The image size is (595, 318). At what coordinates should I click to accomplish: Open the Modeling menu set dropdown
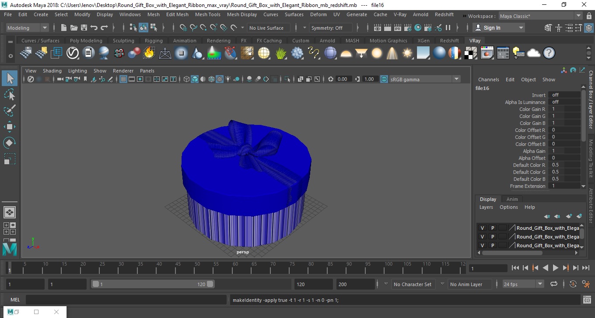pos(28,28)
